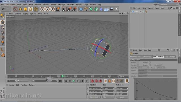
Task: Render the active view clapperboard
Action: click(x=64, y=9)
